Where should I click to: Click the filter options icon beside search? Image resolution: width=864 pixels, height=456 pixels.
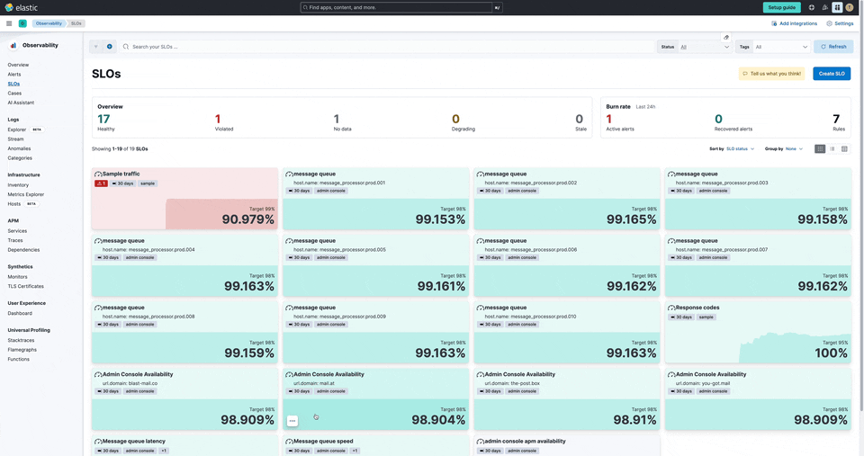[96, 46]
